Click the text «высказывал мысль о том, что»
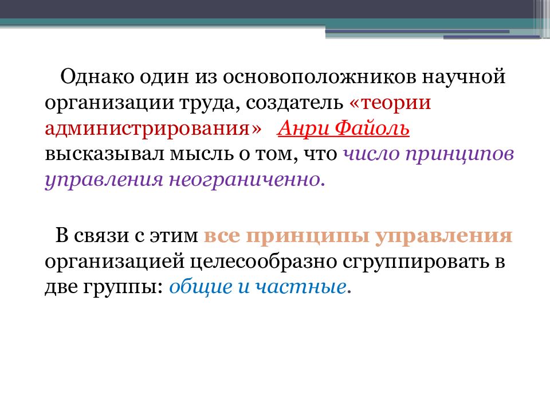Screen dimensions: 550x413 click(191, 154)
